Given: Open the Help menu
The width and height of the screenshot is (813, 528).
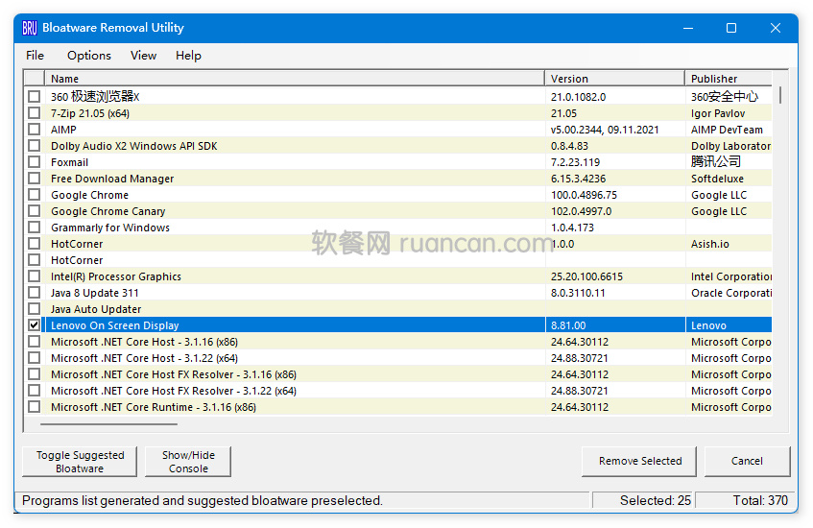Looking at the screenshot, I should coord(188,56).
